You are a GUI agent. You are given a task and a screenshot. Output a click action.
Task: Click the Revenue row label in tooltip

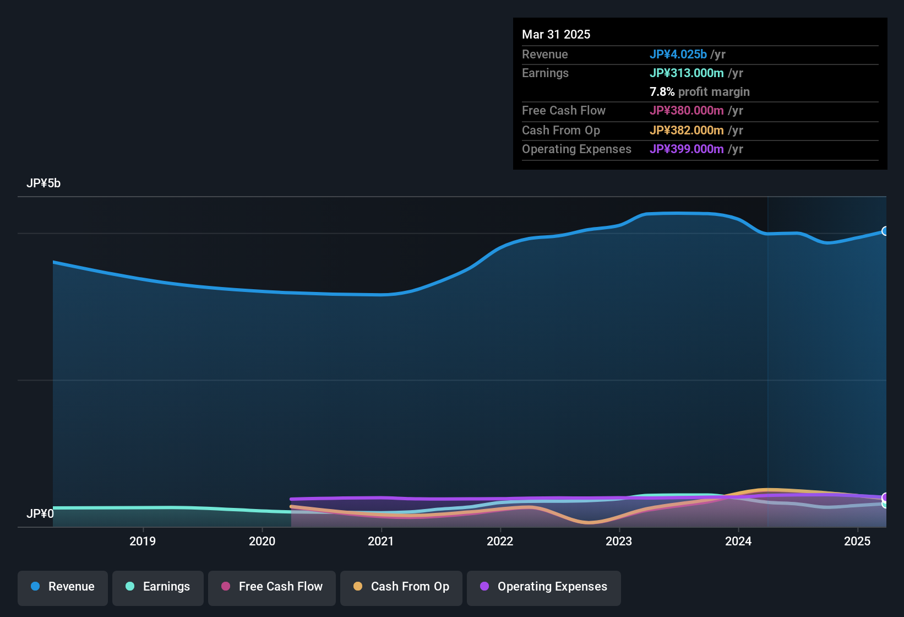tap(545, 54)
